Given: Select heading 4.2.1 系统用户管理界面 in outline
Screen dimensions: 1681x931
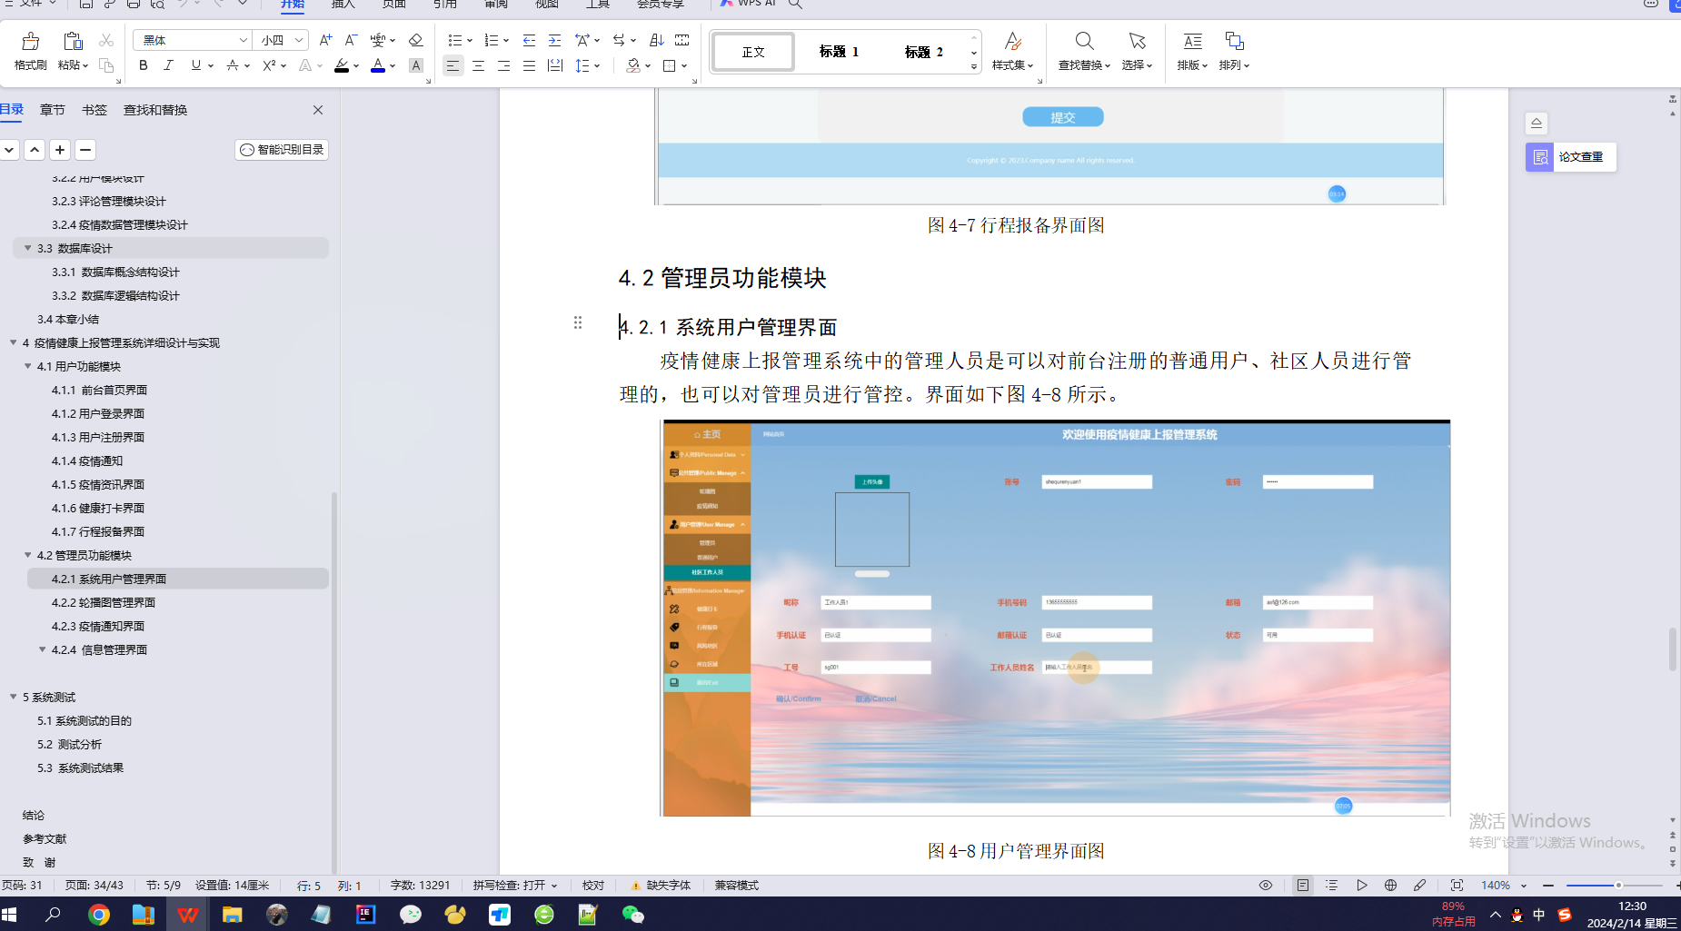Looking at the screenshot, I should click(109, 578).
